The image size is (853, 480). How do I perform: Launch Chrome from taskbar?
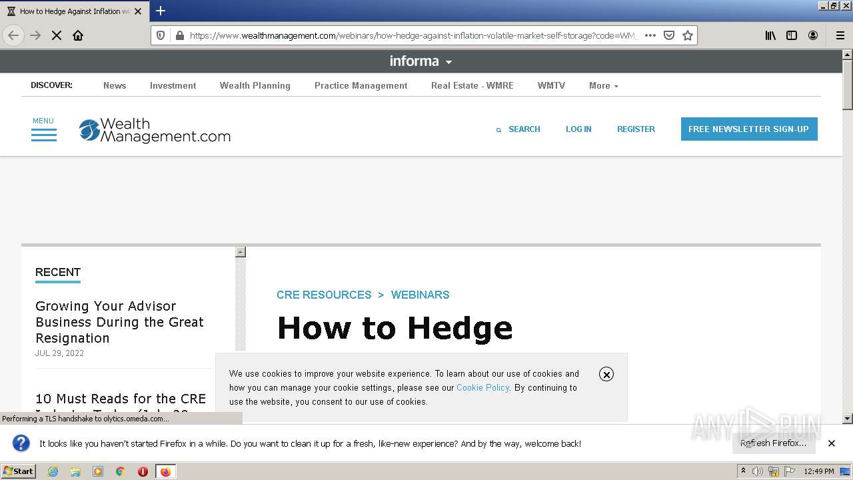point(121,471)
